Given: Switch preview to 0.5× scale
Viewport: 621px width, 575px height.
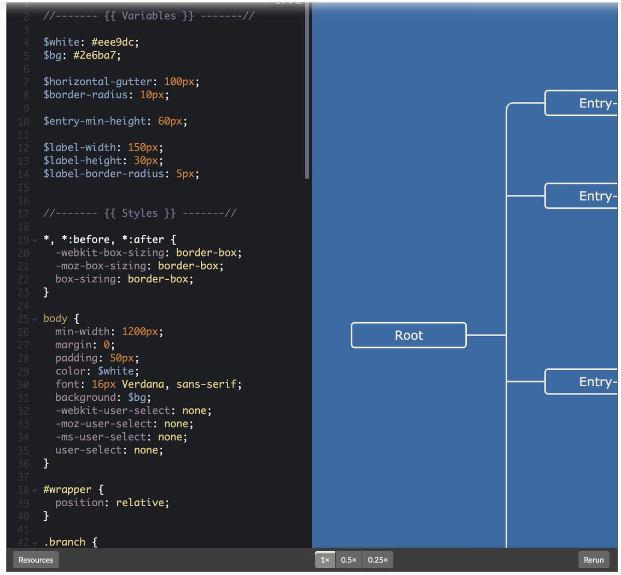Looking at the screenshot, I should tap(349, 559).
